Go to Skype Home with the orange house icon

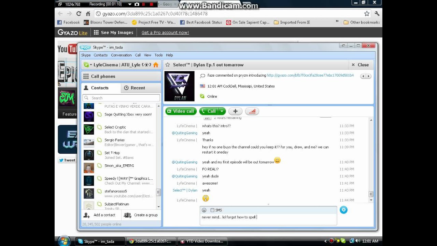point(156,65)
